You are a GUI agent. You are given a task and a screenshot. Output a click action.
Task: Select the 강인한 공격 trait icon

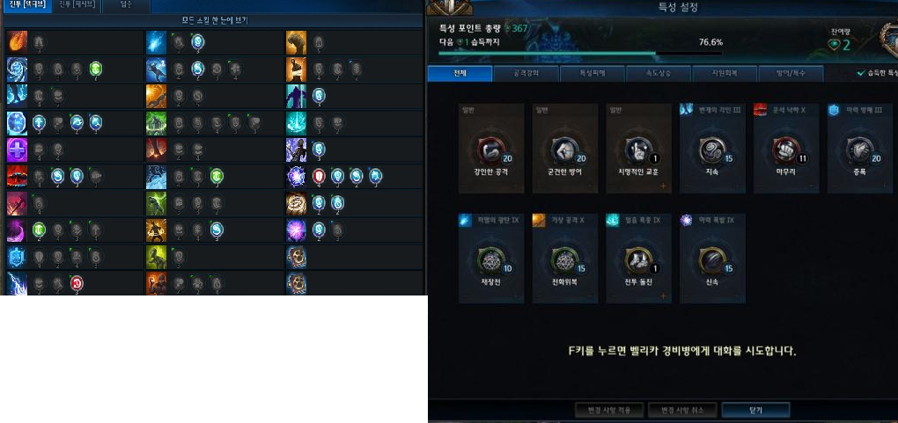point(490,150)
